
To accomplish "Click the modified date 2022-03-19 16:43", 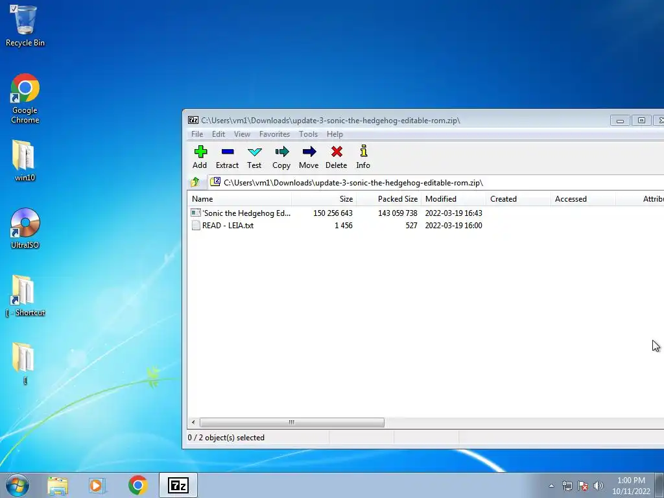I will 453,213.
